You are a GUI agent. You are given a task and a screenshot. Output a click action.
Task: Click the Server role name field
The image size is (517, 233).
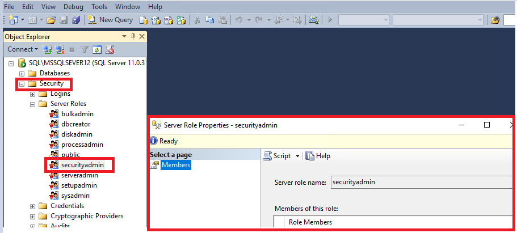pyautogui.click(x=422, y=182)
